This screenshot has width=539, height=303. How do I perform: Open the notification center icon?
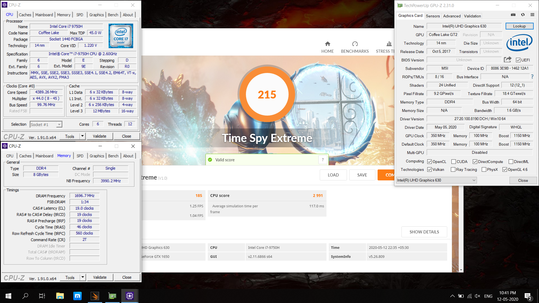pyautogui.click(x=528, y=296)
